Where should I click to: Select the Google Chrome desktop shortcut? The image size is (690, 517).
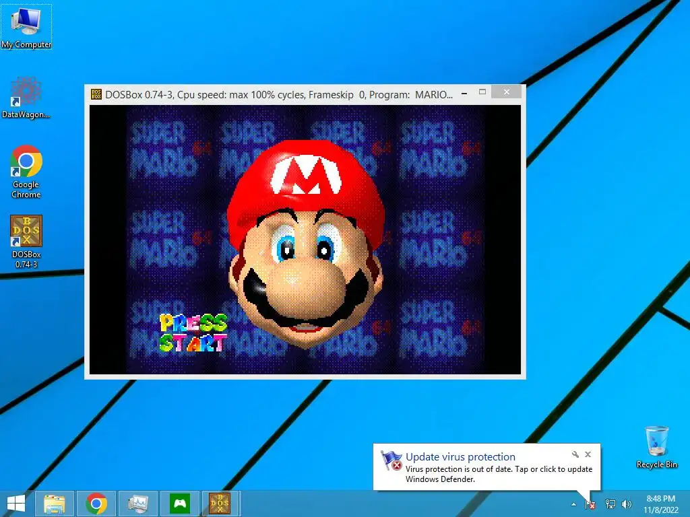coord(26,172)
